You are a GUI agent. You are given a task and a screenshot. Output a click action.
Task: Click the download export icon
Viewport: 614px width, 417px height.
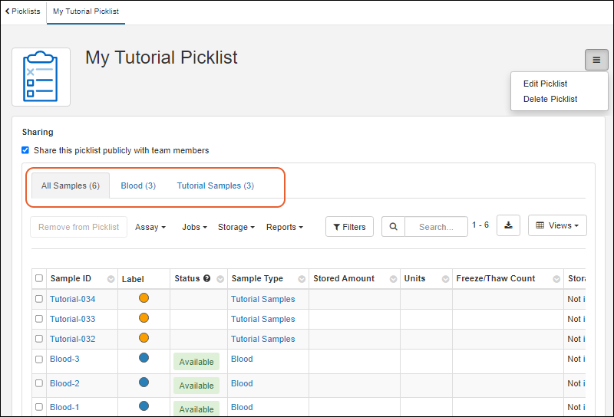click(x=508, y=225)
